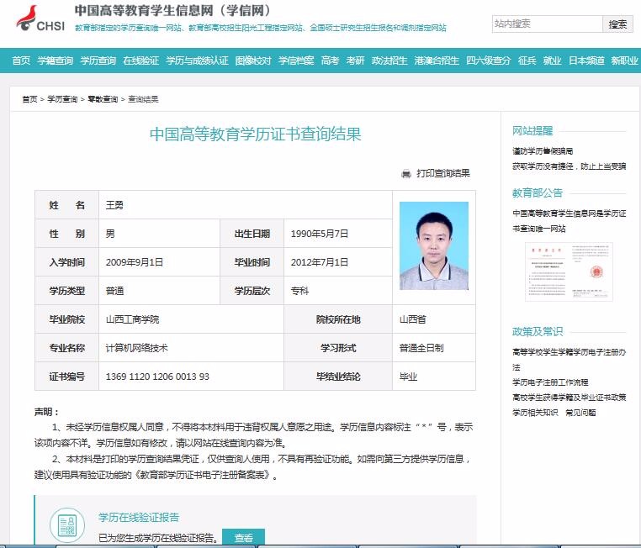Image resolution: width=641 pixels, height=548 pixels.
Task: Open the 首页 navigation menu item
Action: pos(21,61)
